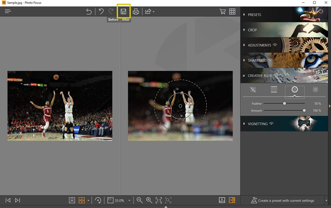Select the linear tilt-shift blur mode
Image resolution: width=331 pixels, height=208 pixels.
coord(274,89)
